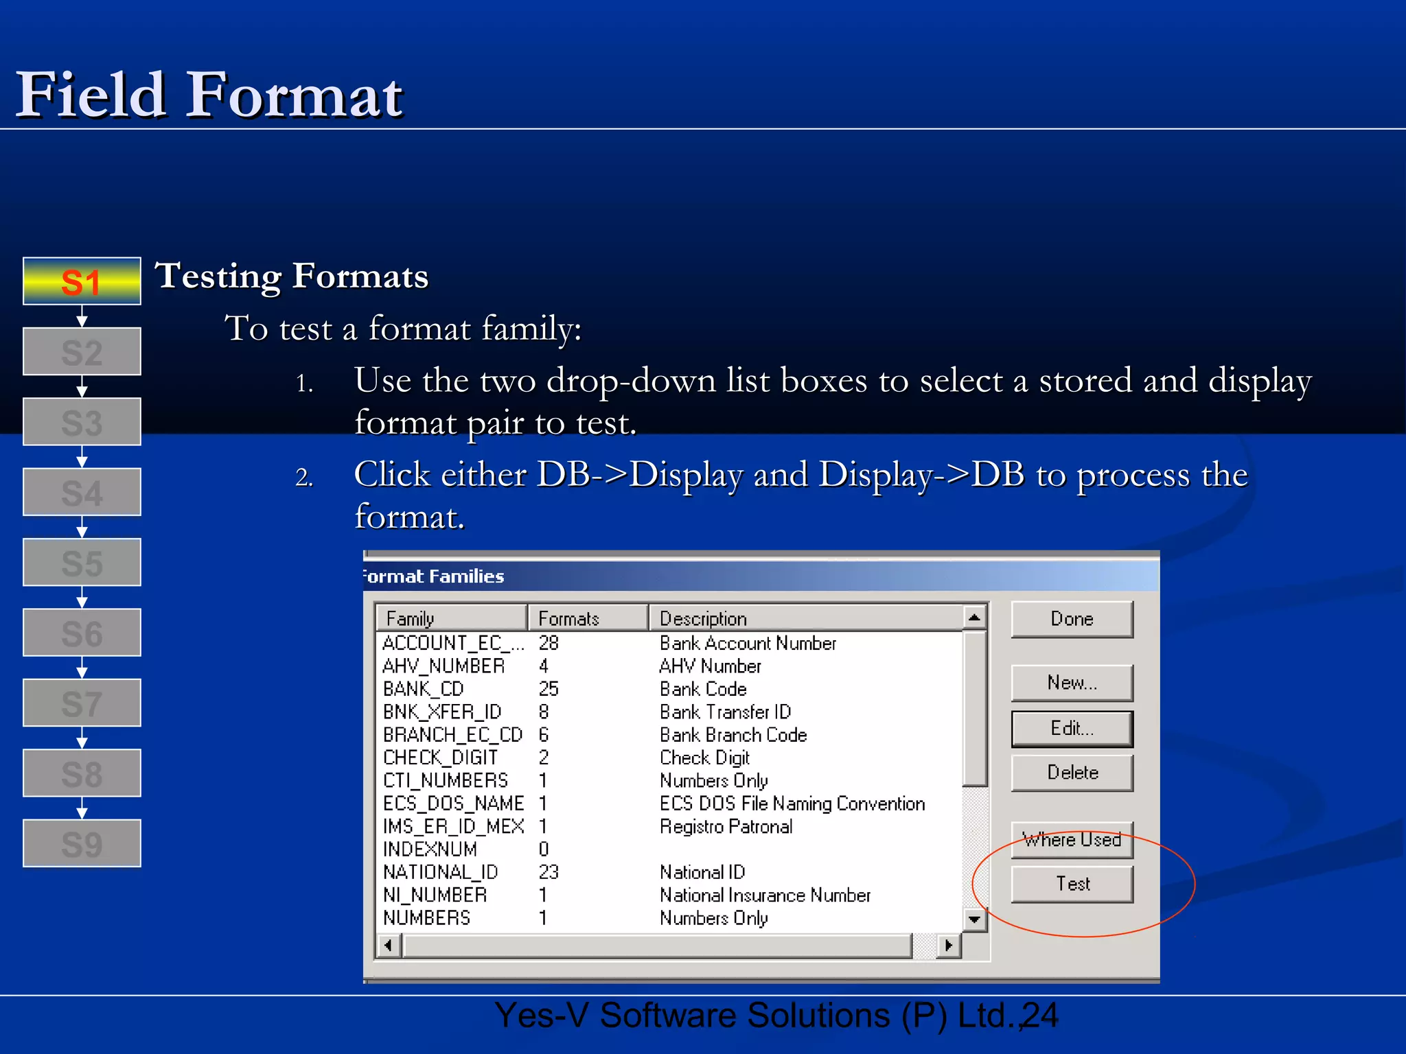Sort by the Description column header

tap(806, 618)
